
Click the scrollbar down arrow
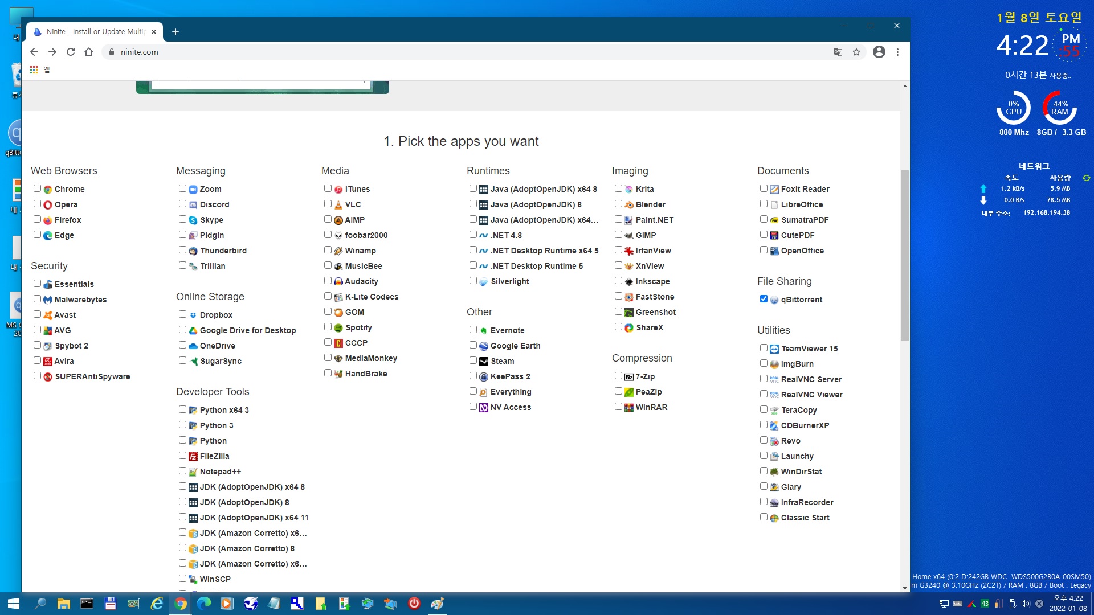coord(905,588)
